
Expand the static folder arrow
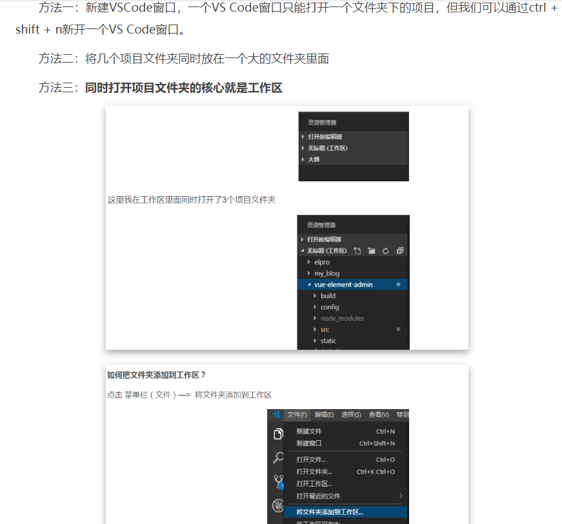pyautogui.click(x=315, y=341)
